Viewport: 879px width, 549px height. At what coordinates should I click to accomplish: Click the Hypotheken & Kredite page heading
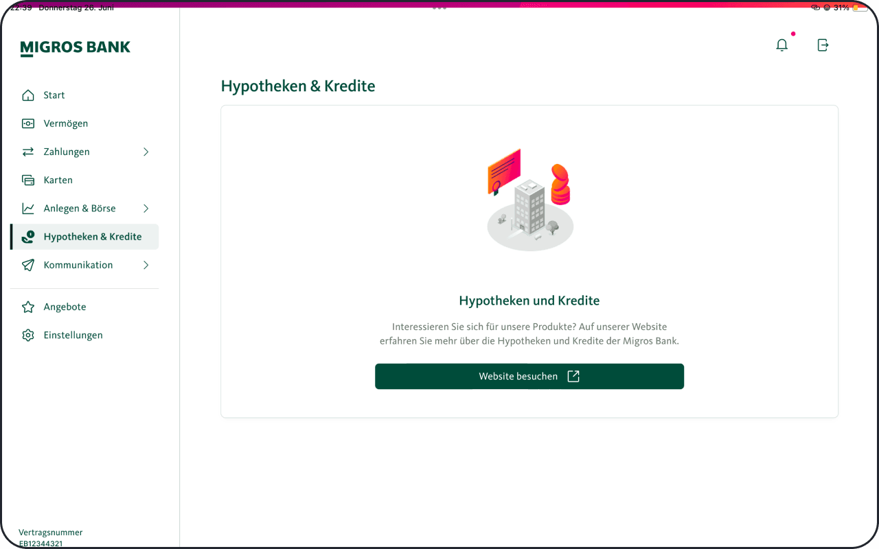coord(298,86)
